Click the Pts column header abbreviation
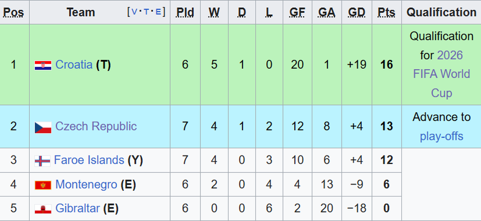Image resolution: width=481 pixels, height=221 pixels. click(x=386, y=12)
